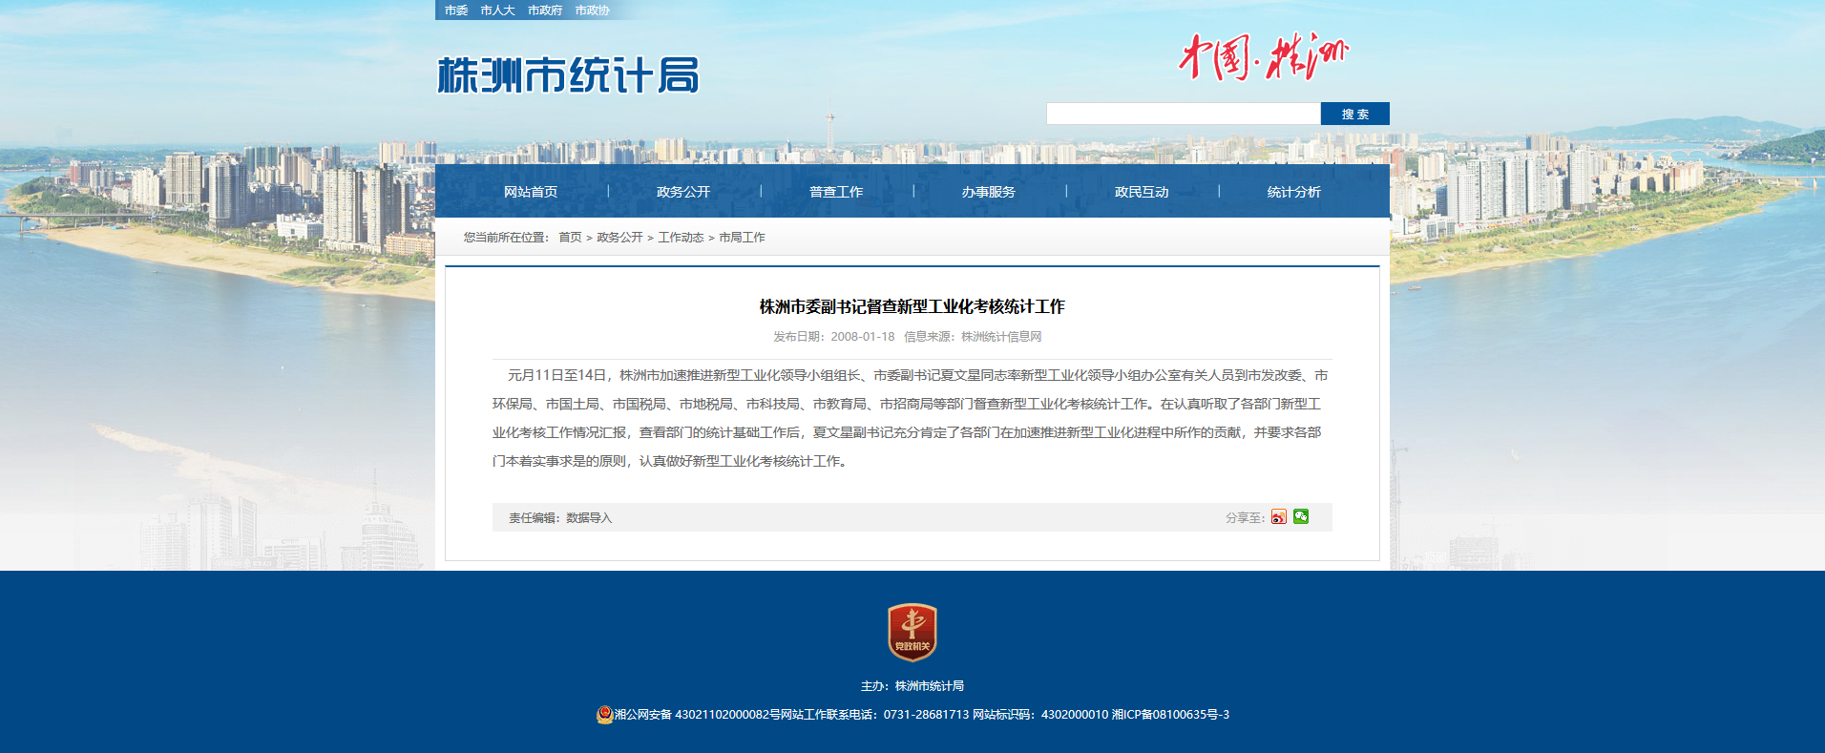
Task: Go to the 办事服务 section
Action: (x=989, y=192)
